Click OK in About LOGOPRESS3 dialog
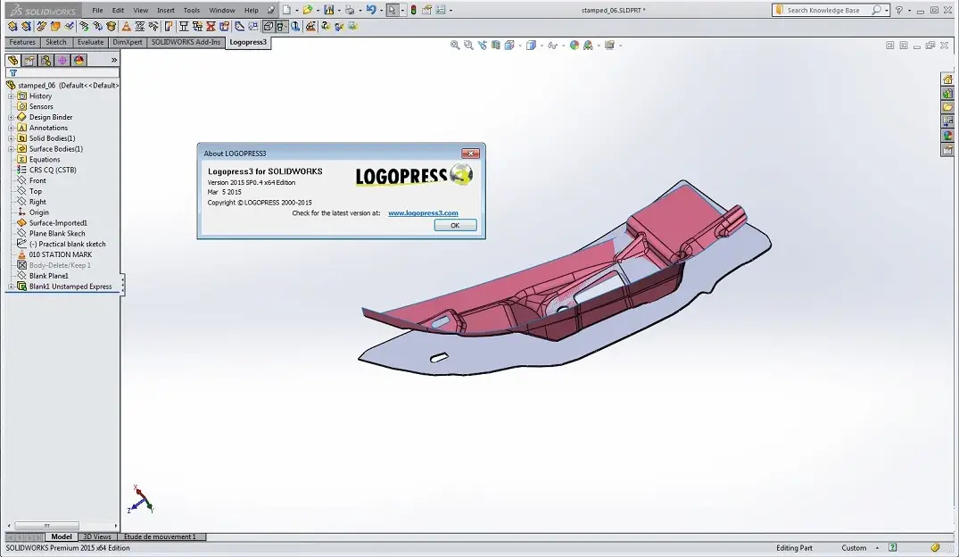This screenshot has width=959, height=557. point(455,225)
